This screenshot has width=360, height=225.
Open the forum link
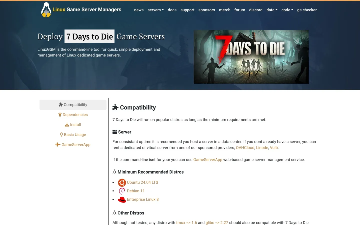point(240,10)
